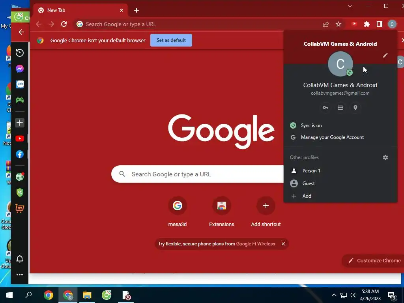404x303 pixels.
Task: Open saved passwords key icon
Action: tap(325, 108)
